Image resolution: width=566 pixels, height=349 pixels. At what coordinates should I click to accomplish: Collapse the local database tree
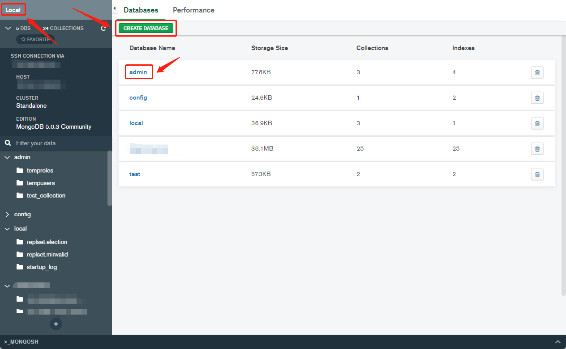click(7, 229)
